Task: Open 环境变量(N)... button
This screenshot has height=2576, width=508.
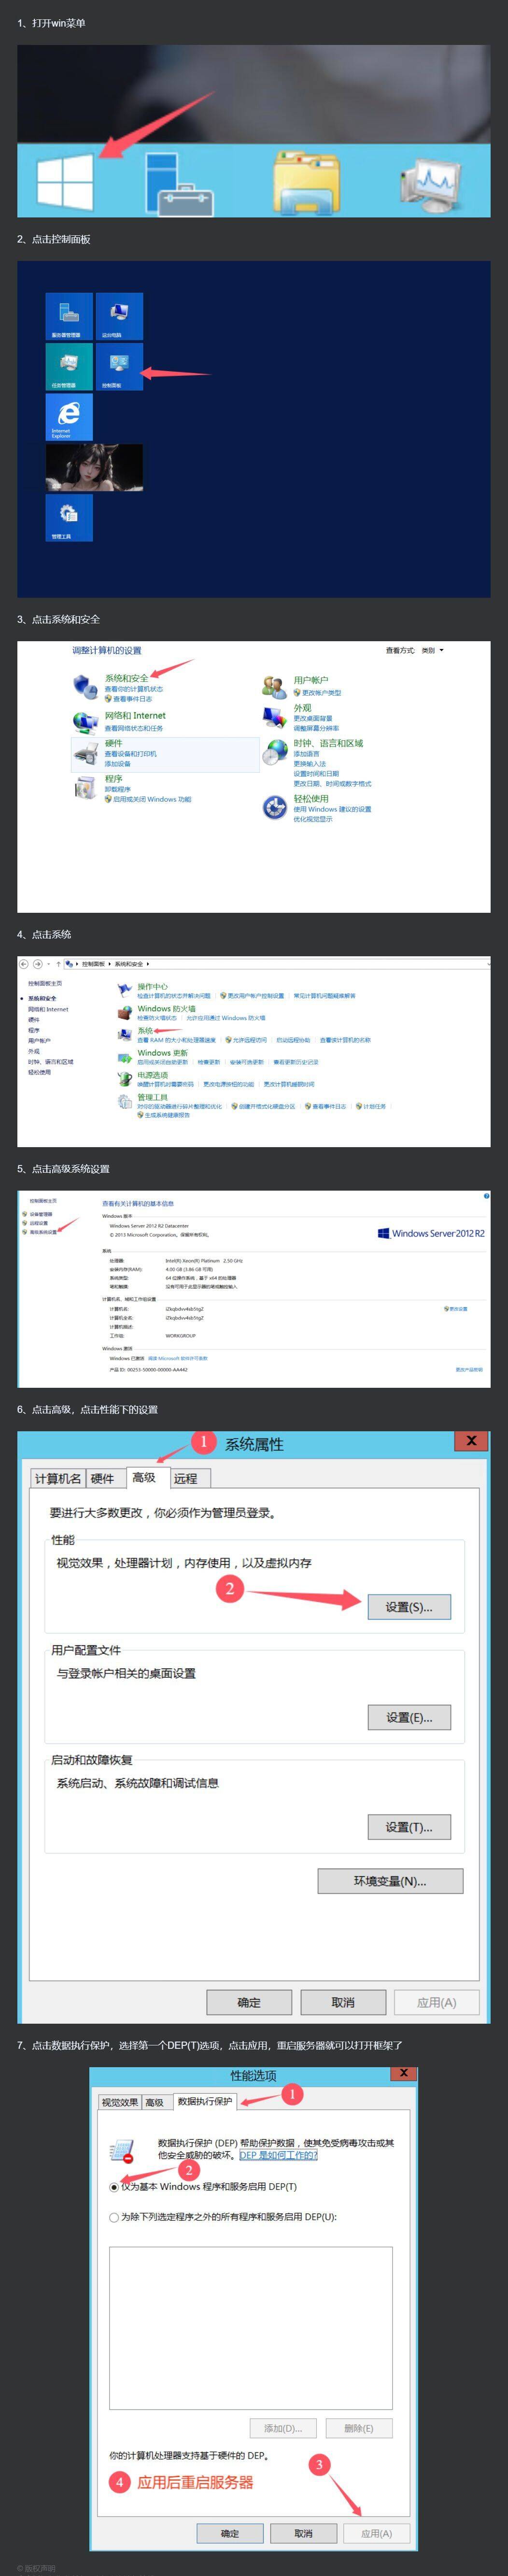Action: (x=390, y=1881)
